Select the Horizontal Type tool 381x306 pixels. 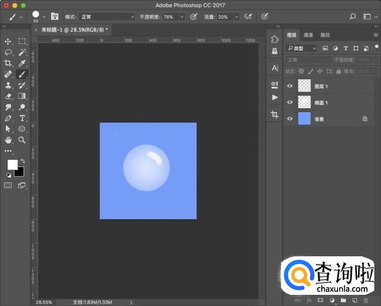click(22, 118)
